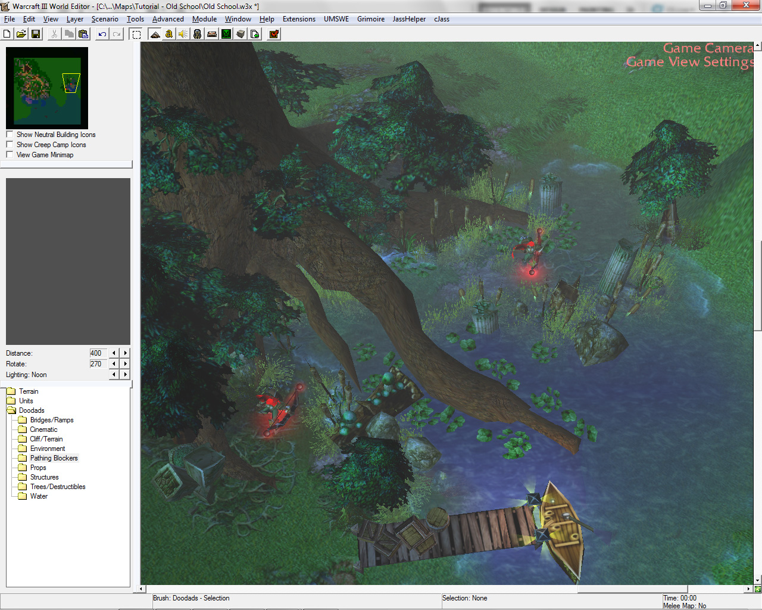Select the Props doodad category
This screenshot has width=762, height=610.
coord(38,468)
